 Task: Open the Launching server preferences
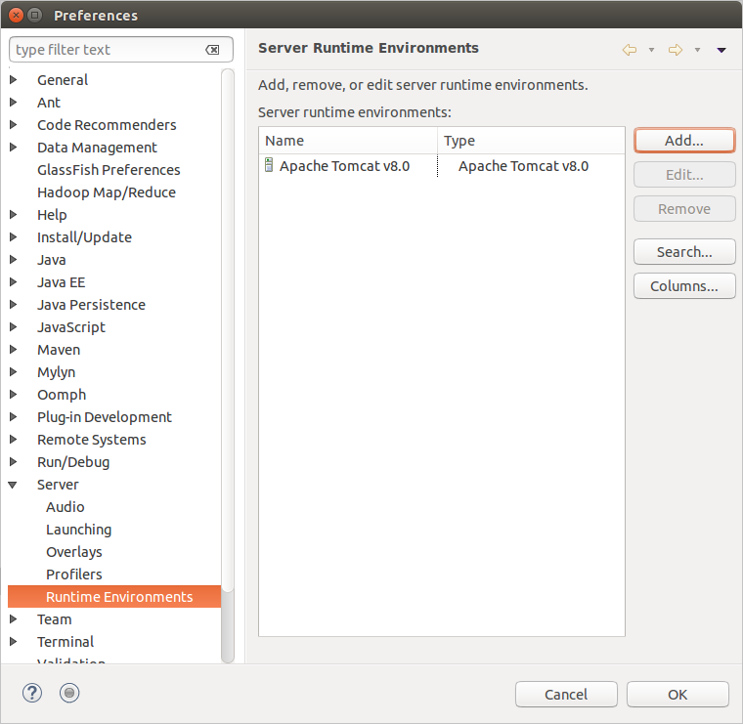(x=78, y=530)
